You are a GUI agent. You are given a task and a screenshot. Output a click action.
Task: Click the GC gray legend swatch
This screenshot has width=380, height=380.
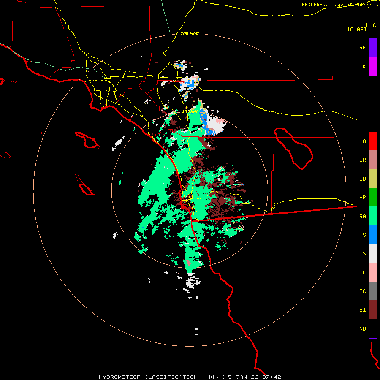pos(373,291)
